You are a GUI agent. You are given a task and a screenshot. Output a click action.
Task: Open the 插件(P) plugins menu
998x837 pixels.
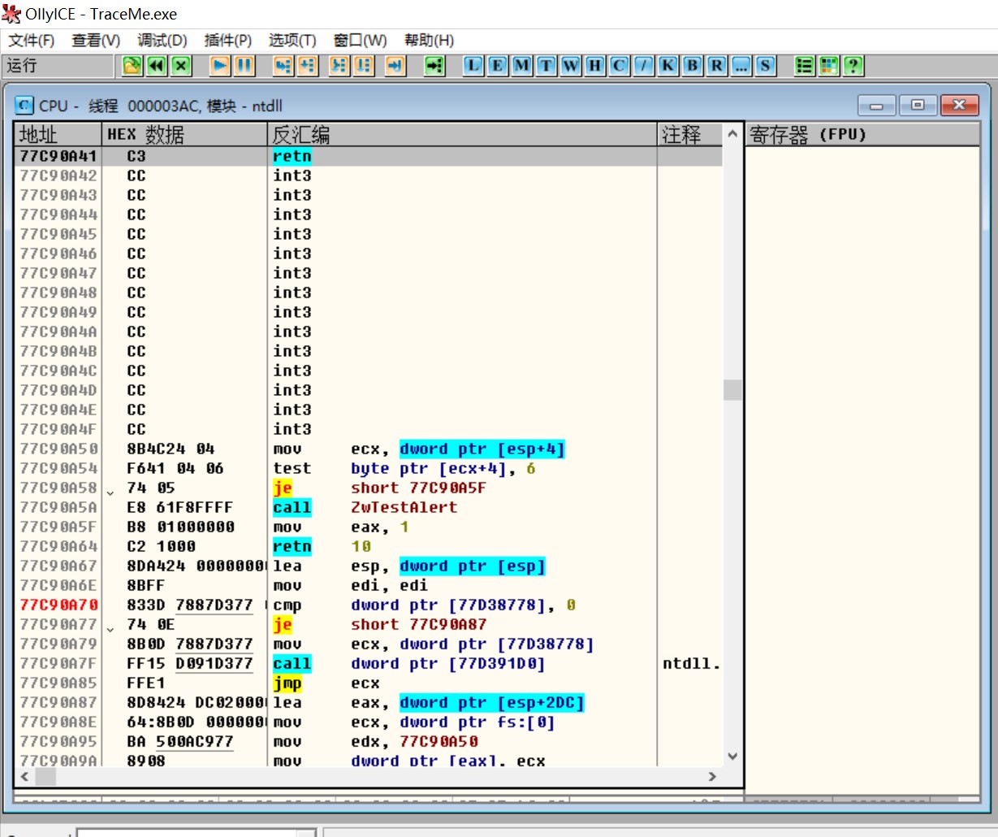click(227, 41)
